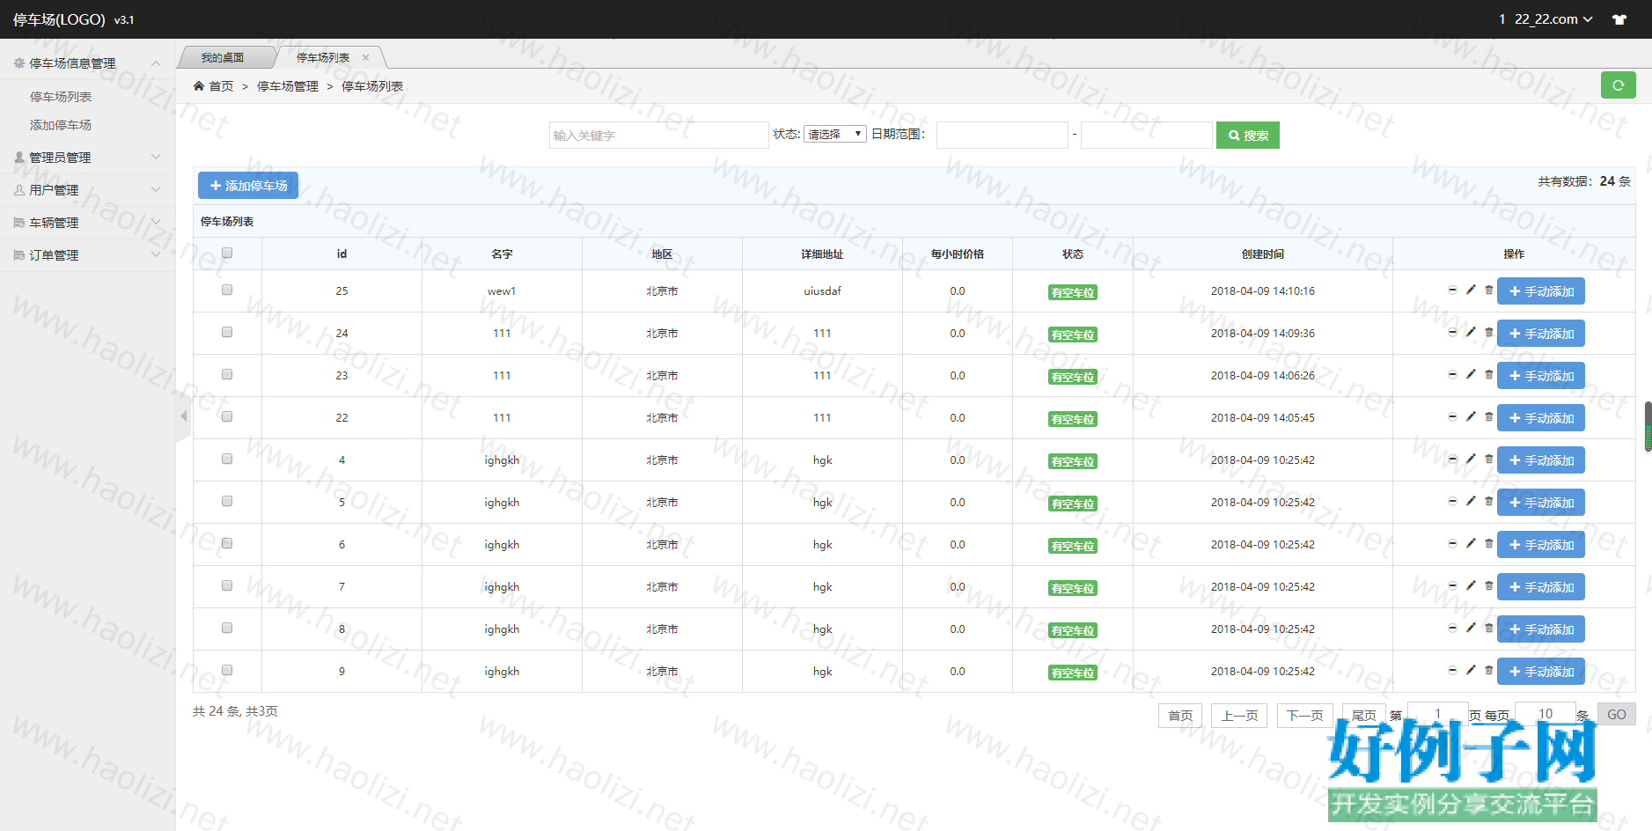Toggle the select-all checkbox in table header
1652x831 pixels.
click(x=227, y=254)
